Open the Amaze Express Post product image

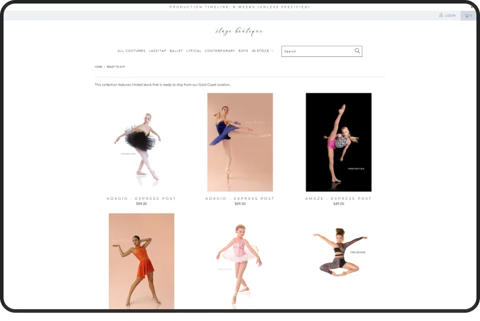338,142
